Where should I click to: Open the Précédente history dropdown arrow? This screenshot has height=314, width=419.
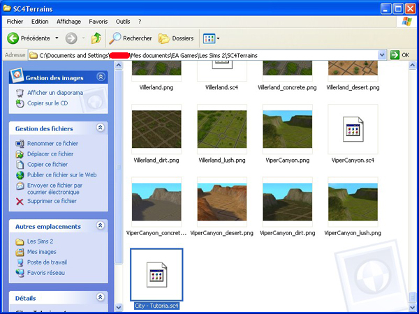tap(57, 38)
